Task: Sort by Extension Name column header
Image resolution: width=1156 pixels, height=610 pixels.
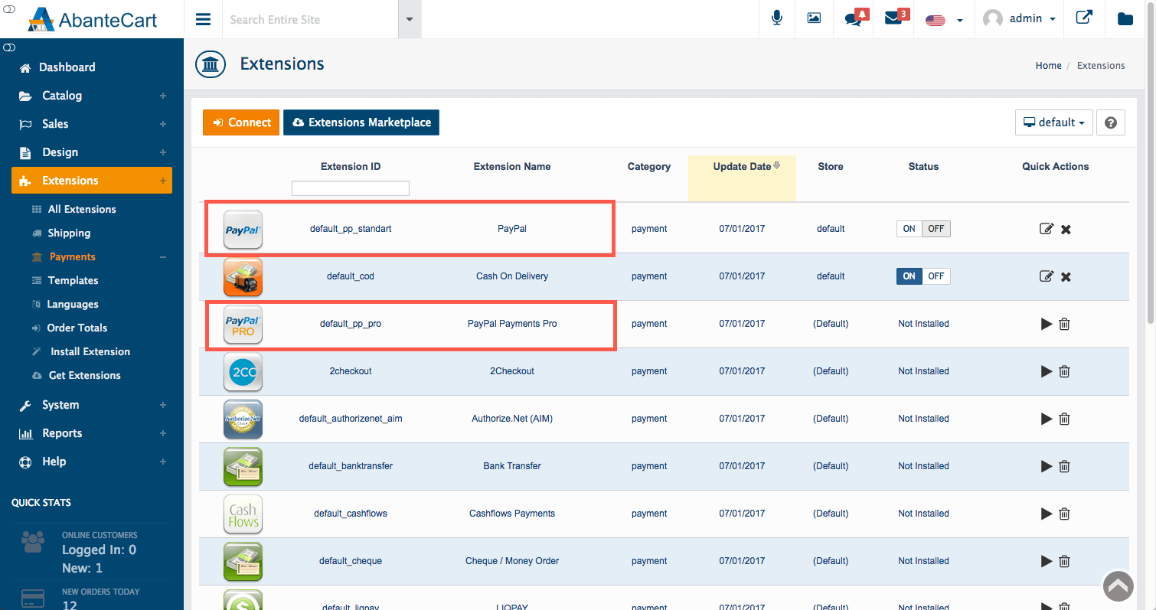Action: click(512, 166)
